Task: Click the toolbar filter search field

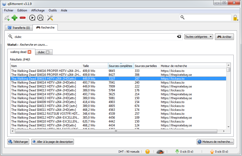Action: click(x=205, y=17)
